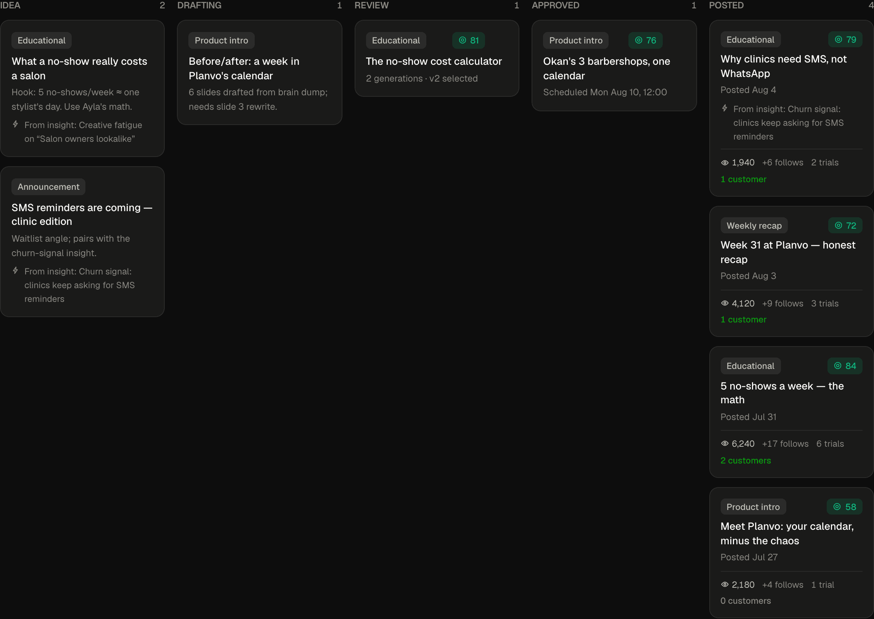Click '2 generations · v2 selected' text
This screenshot has height=619, width=874.
(422, 79)
